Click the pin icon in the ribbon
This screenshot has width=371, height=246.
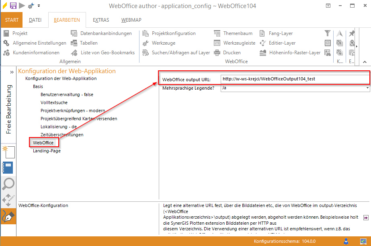pyautogui.click(x=351, y=33)
